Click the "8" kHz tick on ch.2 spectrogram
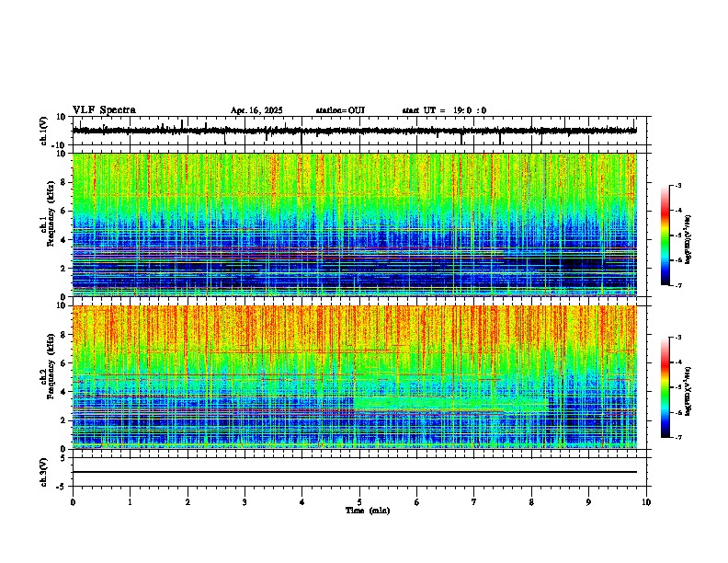 (63, 335)
